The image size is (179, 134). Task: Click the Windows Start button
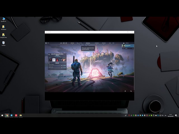(x=2, y=115)
